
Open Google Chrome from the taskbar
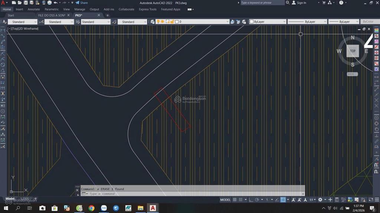coord(91,208)
